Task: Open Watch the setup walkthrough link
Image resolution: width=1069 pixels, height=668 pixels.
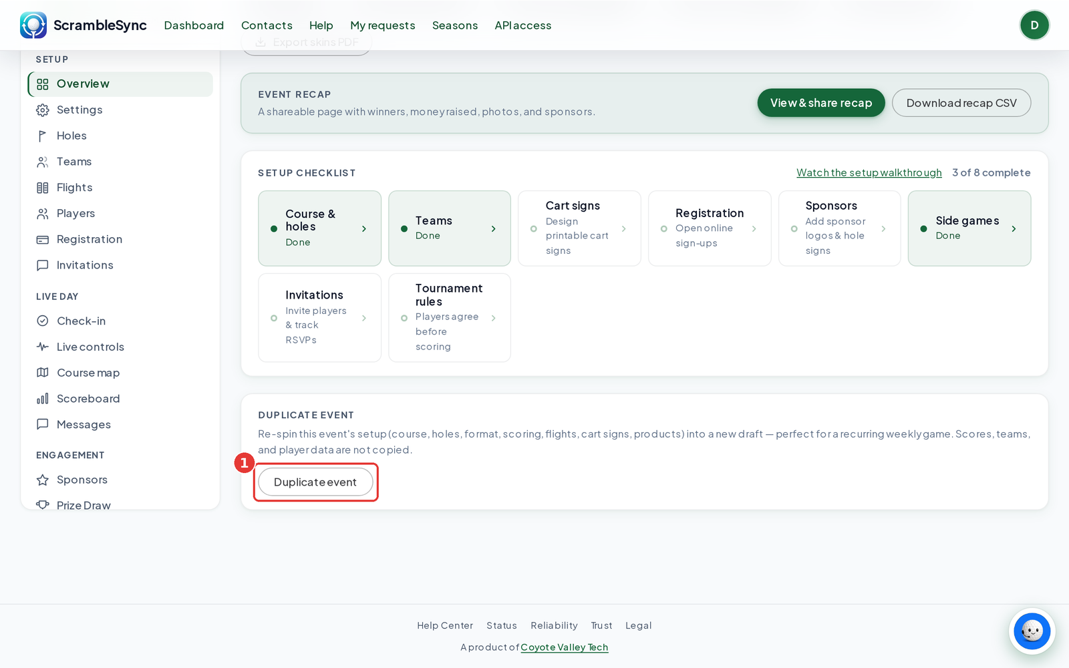Action: click(869, 172)
